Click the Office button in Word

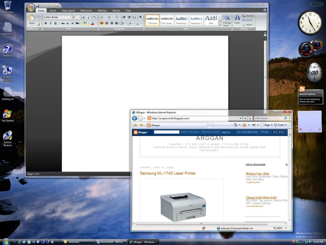[31, 7]
